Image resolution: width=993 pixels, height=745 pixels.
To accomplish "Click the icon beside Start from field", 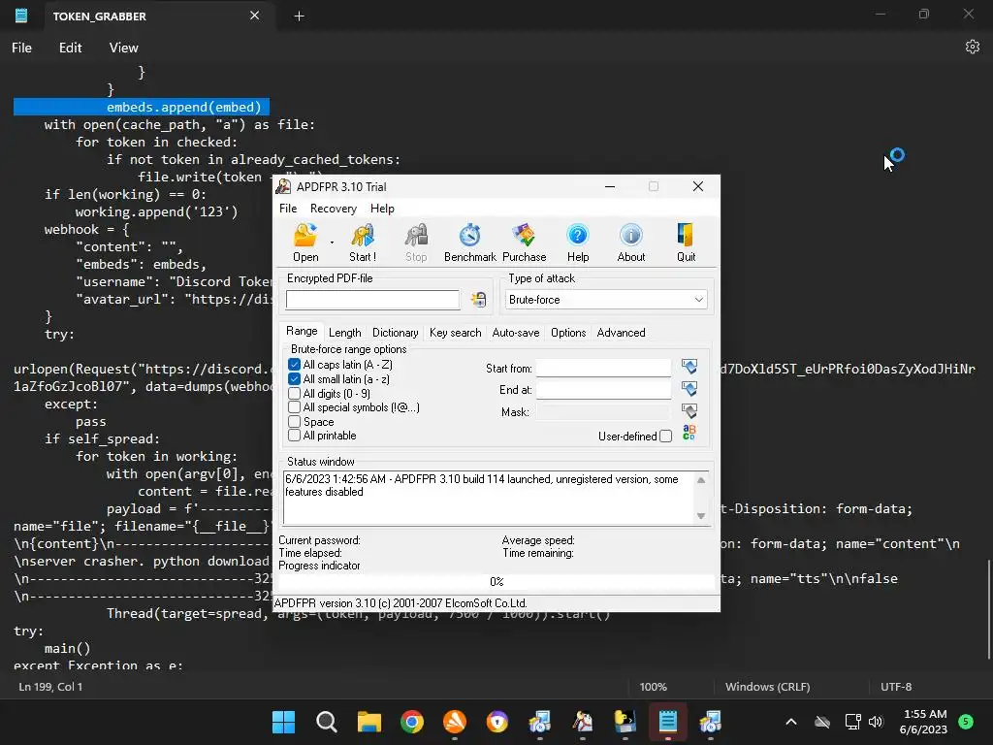I will pyautogui.click(x=689, y=367).
